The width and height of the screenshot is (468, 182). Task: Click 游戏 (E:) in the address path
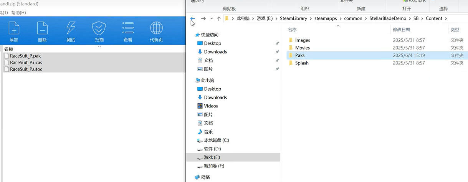click(265, 18)
